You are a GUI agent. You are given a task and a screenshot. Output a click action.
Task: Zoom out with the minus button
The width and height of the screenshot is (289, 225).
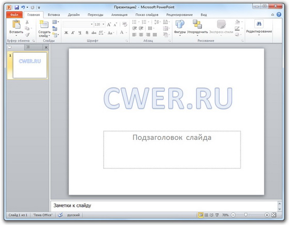233,215
